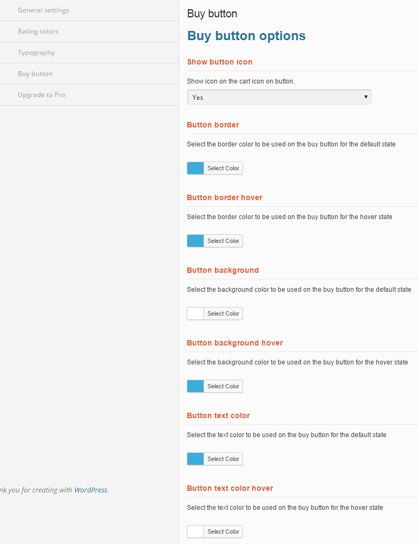Click Select Color under Button background hover

pyautogui.click(x=224, y=386)
